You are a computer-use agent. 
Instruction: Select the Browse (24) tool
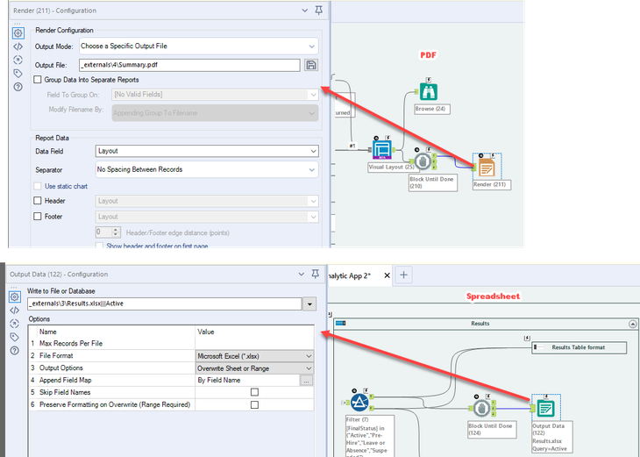[x=428, y=92]
